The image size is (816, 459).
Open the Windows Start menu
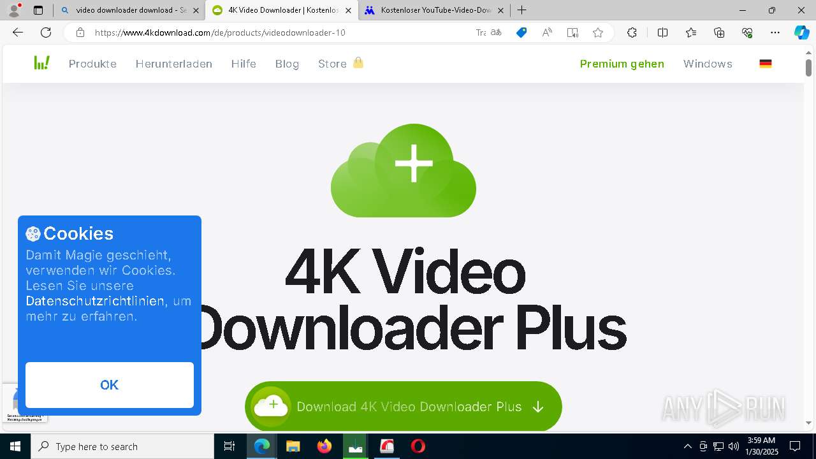coord(15,446)
